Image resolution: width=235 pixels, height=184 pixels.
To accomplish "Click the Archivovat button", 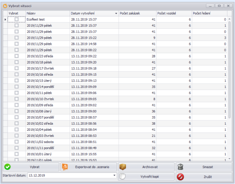I will (146, 167).
